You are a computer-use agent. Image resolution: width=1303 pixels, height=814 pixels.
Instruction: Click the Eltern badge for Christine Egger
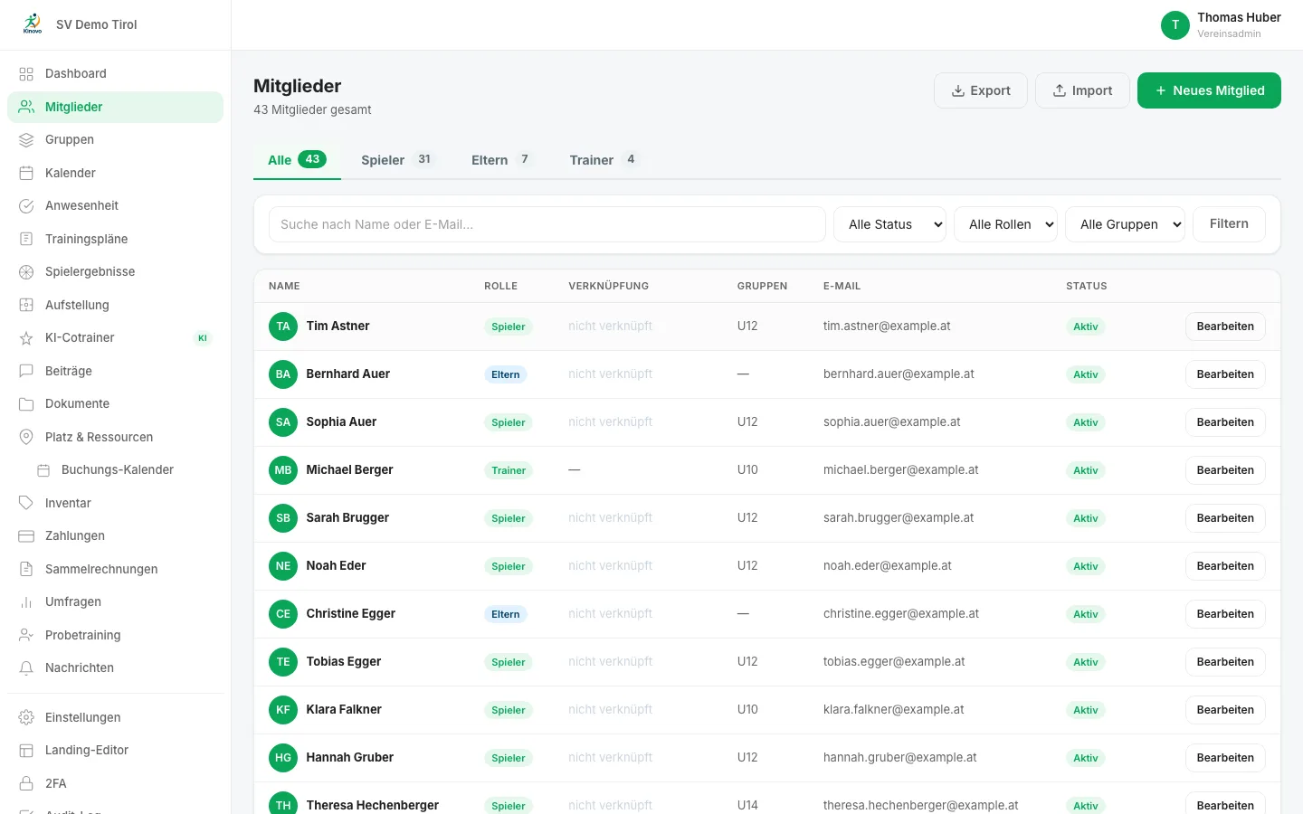[506, 614]
